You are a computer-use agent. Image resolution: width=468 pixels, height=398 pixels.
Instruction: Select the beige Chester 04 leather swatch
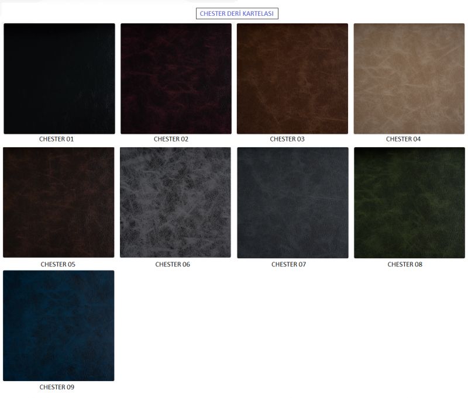[x=409, y=79]
